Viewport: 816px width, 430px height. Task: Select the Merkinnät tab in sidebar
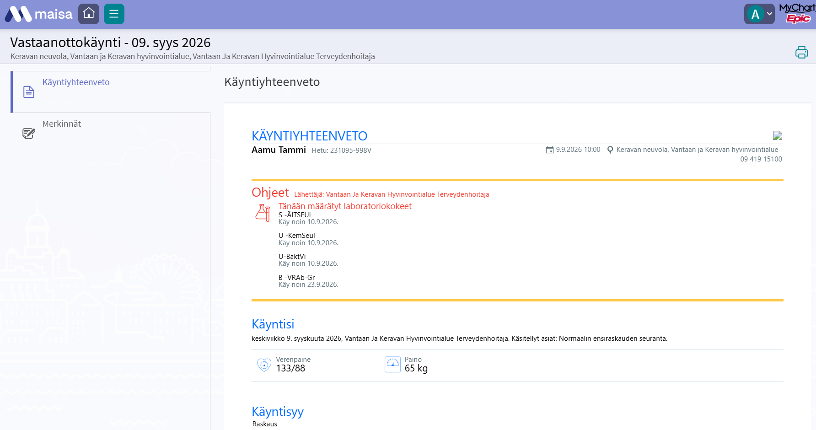click(111, 134)
